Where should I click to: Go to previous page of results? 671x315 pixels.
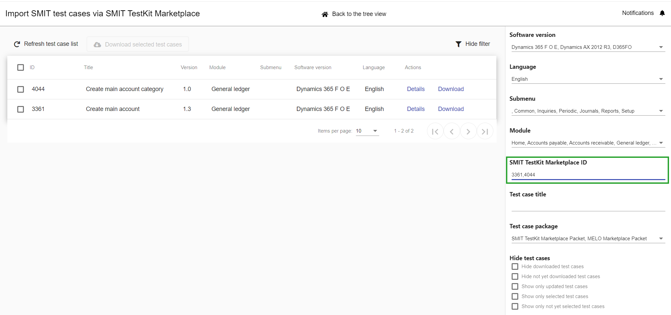point(452,132)
